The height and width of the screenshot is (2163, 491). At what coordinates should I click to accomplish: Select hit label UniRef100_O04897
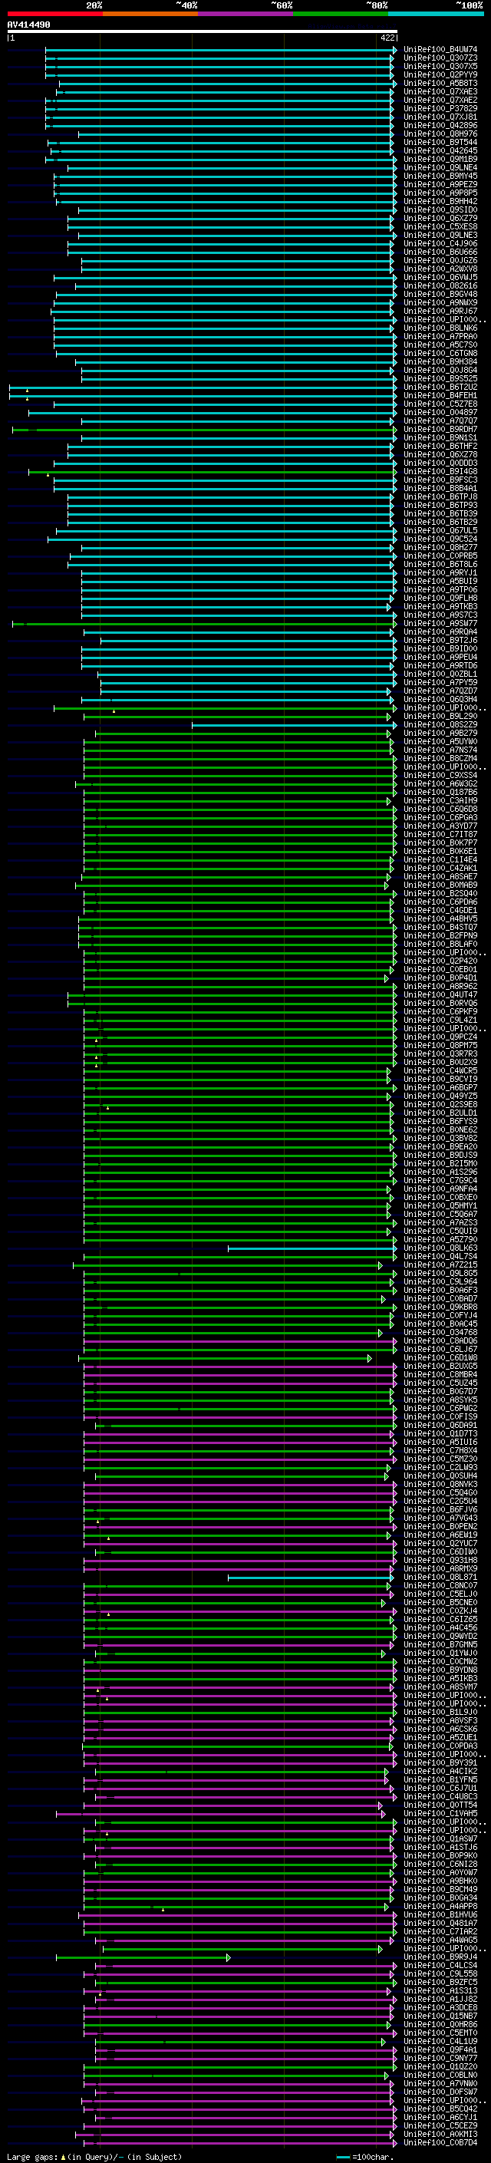tap(440, 412)
